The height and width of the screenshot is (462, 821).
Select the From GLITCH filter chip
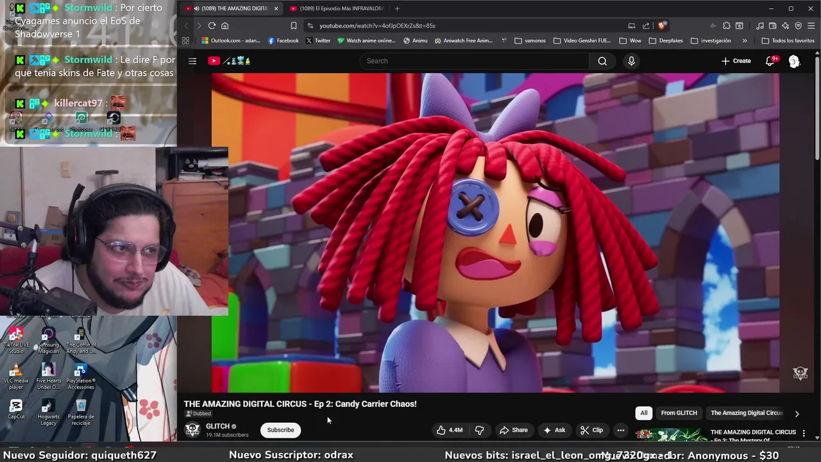tap(679, 413)
